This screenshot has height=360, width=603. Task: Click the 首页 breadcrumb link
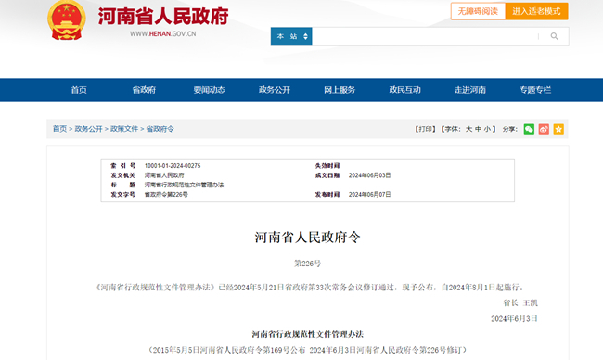59,129
